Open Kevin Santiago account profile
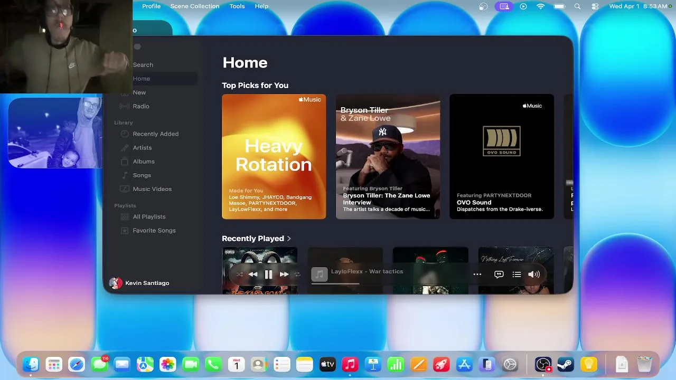Image resolution: width=676 pixels, height=380 pixels. point(139,283)
